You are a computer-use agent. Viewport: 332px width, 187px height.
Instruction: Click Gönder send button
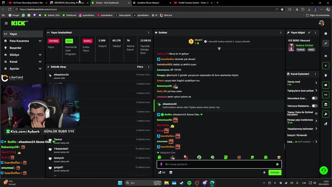(275, 172)
